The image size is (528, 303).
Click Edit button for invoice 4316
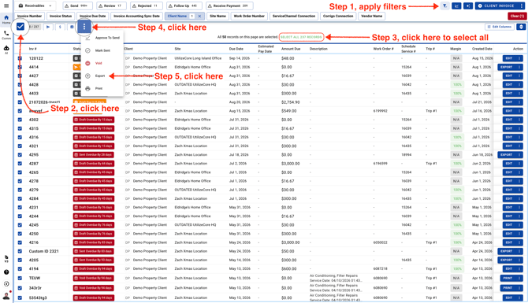(x=509, y=137)
